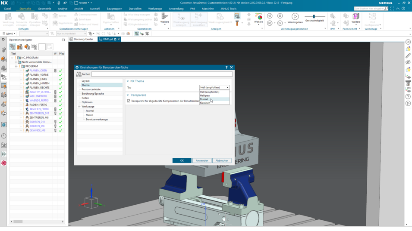Toggle transparency for undocked components checkbox
412x231 pixels.
click(129, 101)
